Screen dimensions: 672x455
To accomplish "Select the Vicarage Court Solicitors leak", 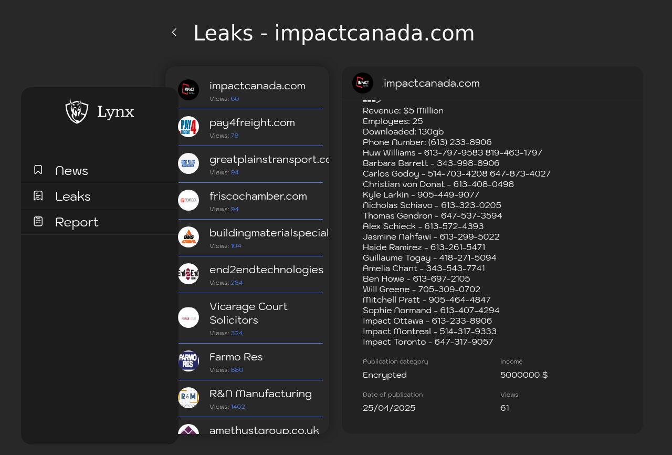I will [250, 318].
